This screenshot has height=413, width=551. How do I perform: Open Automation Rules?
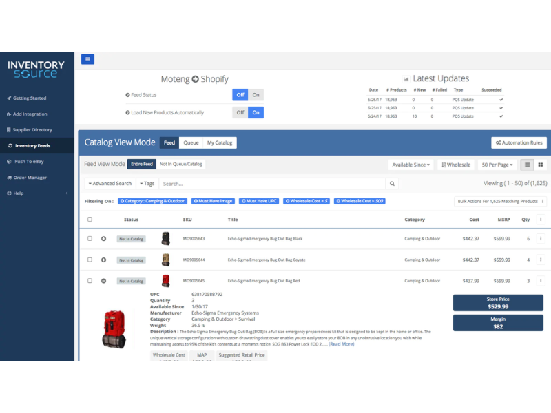tap(519, 142)
